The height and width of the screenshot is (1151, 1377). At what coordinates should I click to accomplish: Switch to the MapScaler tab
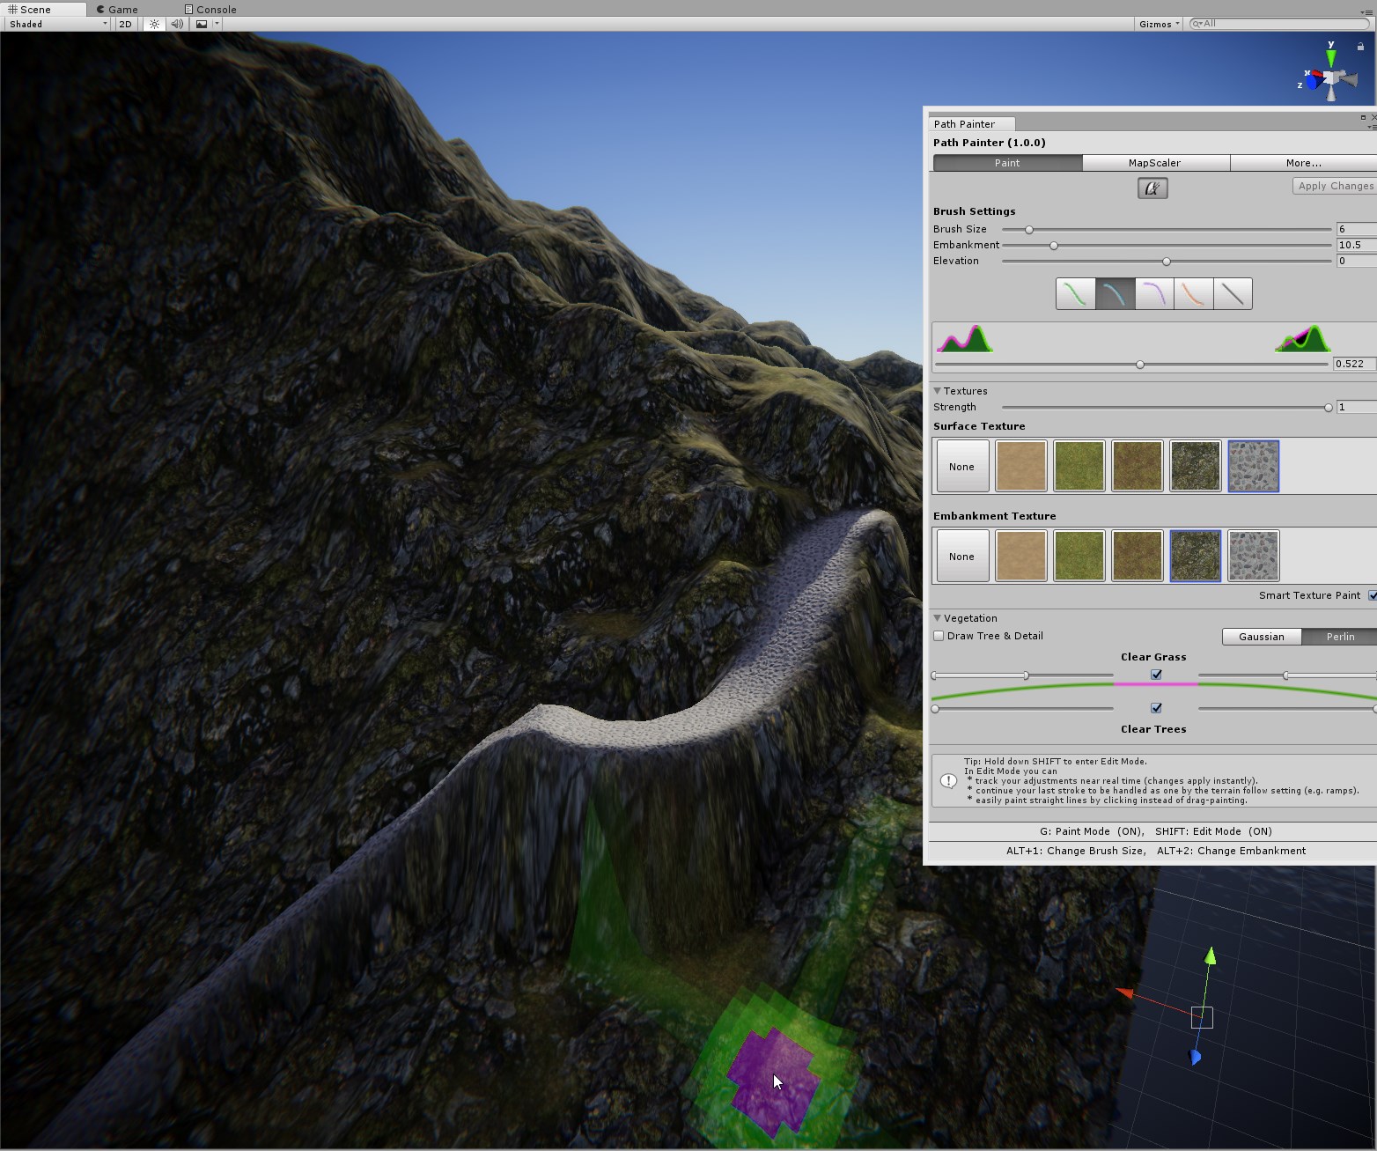coord(1154,163)
